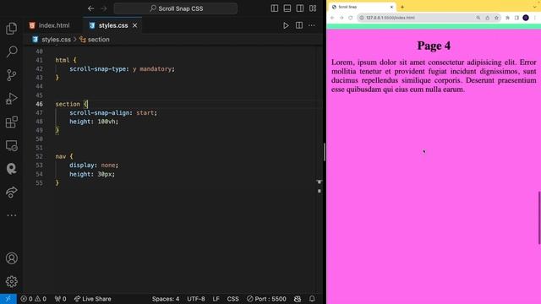Select the Scroll Snap browser tab
The width and height of the screenshot is (541, 304).
pyautogui.click(x=362, y=7)
